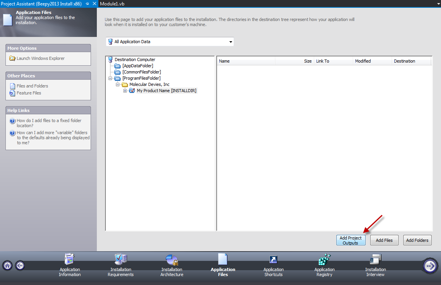The height and width of the screenshot is (285, 441).
Task: Click the Add Folders button
Action: pyautogui.click(x=417, y=240)
